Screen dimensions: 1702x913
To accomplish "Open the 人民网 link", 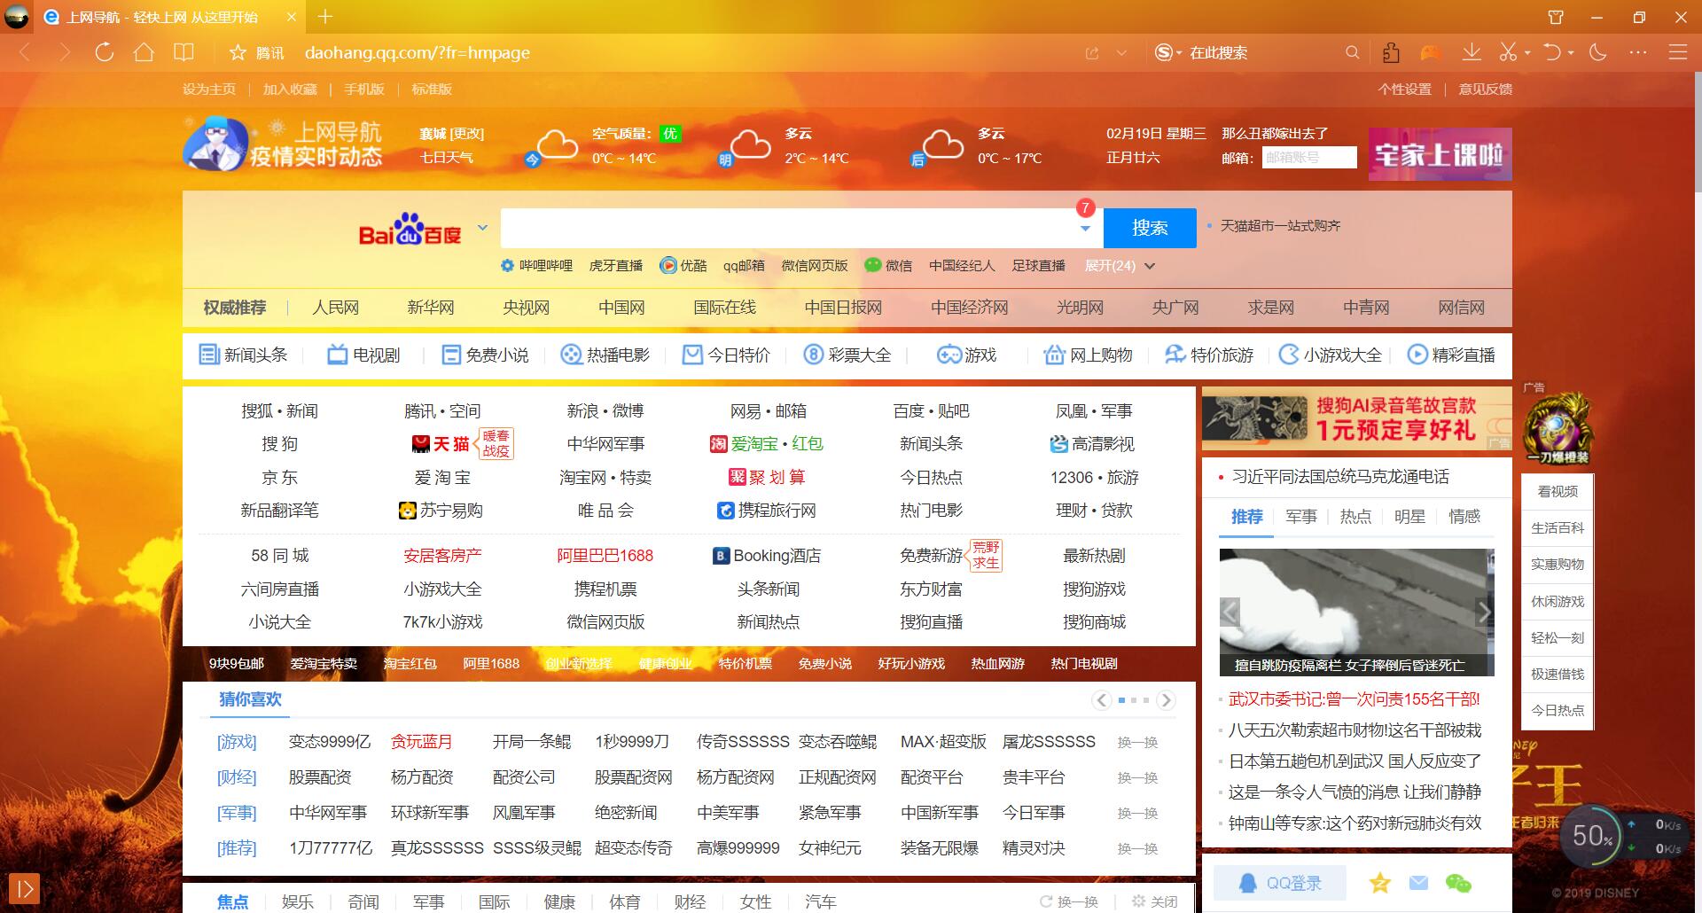I will tap(335, 308).
